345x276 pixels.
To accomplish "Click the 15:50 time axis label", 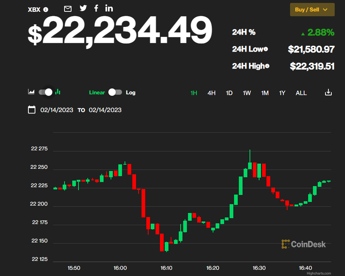I will tap(74, 268).
